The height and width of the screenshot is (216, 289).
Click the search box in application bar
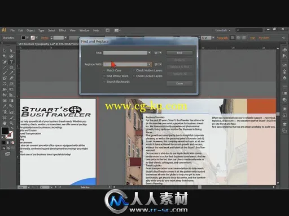tap(249, 30)
